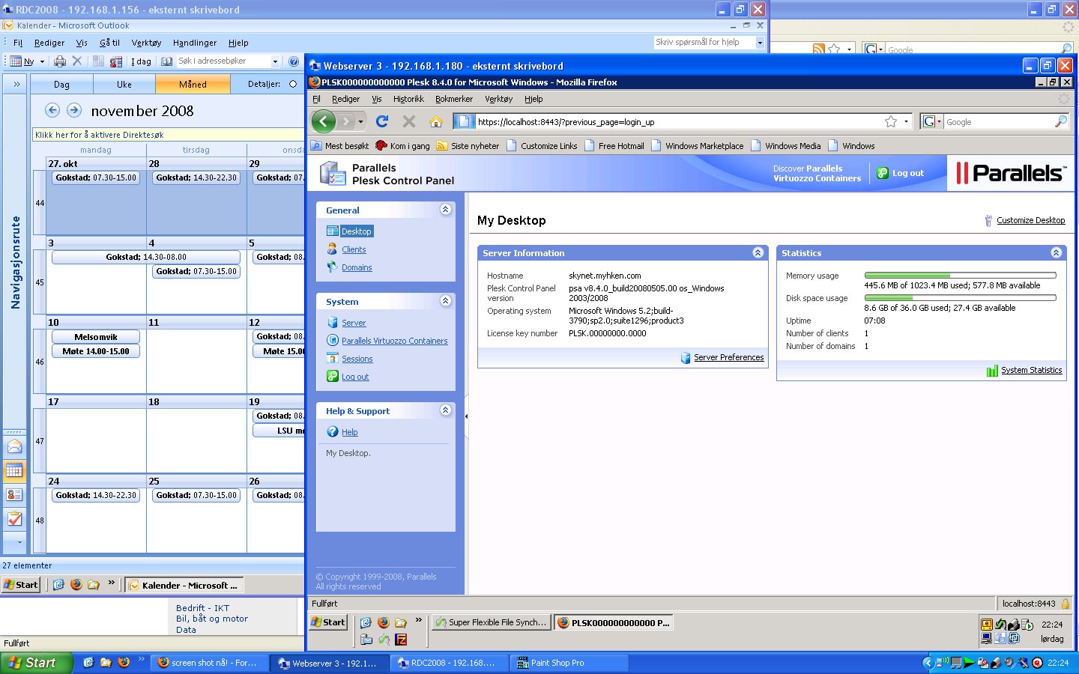Print from the Outlook toolbar

[x=60, y=61]
